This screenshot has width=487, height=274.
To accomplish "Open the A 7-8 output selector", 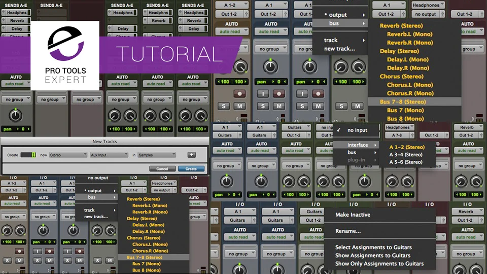I will (x=397, y=135).
